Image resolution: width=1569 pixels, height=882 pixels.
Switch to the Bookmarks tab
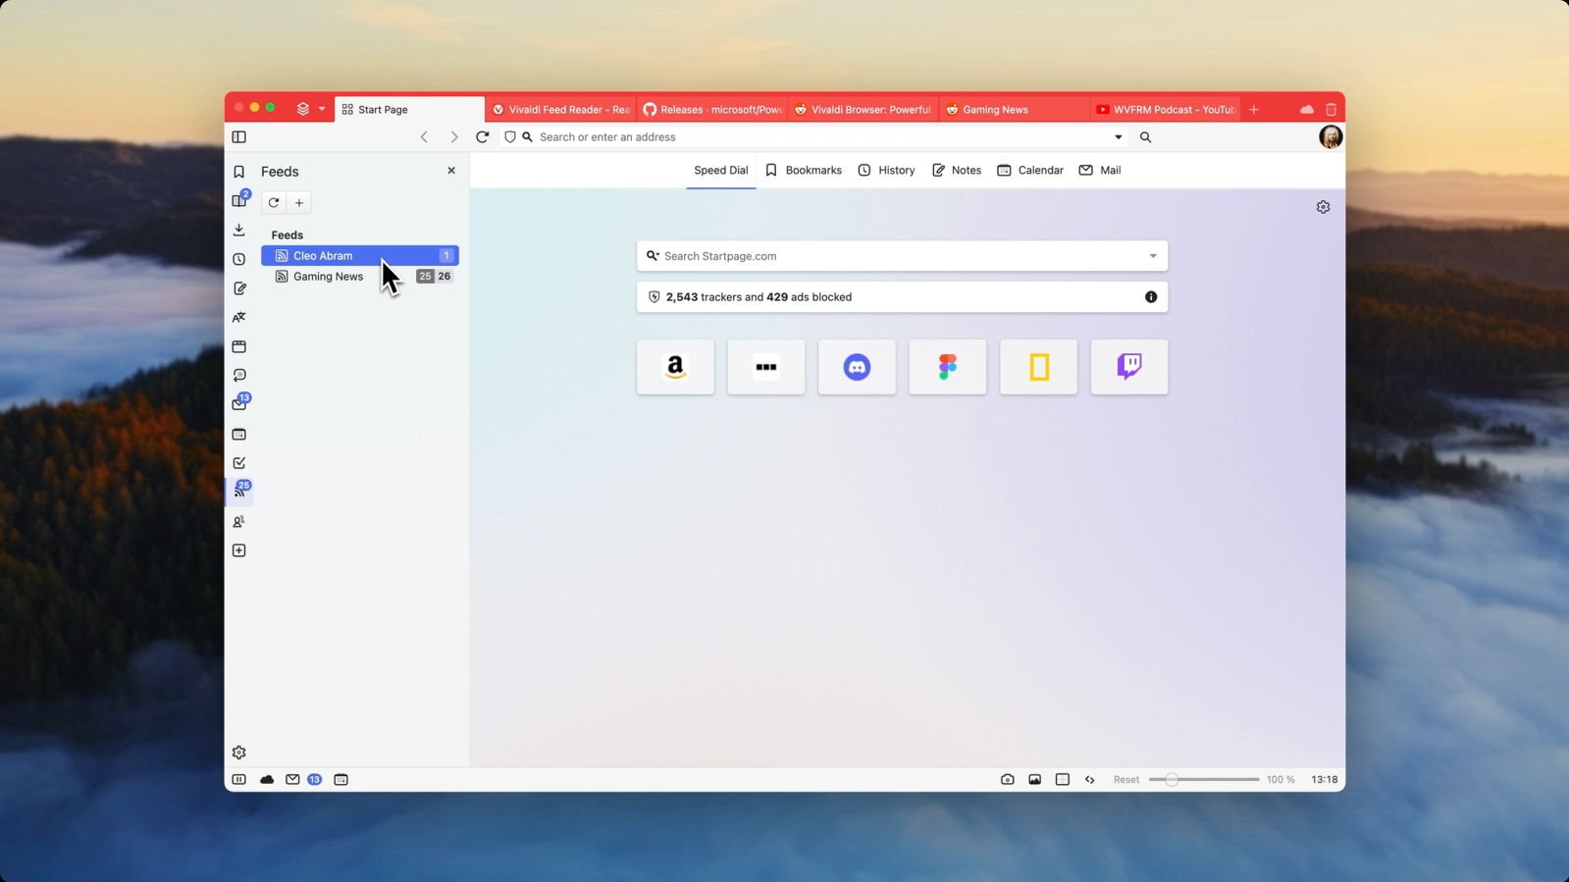(x=803, y=171)
